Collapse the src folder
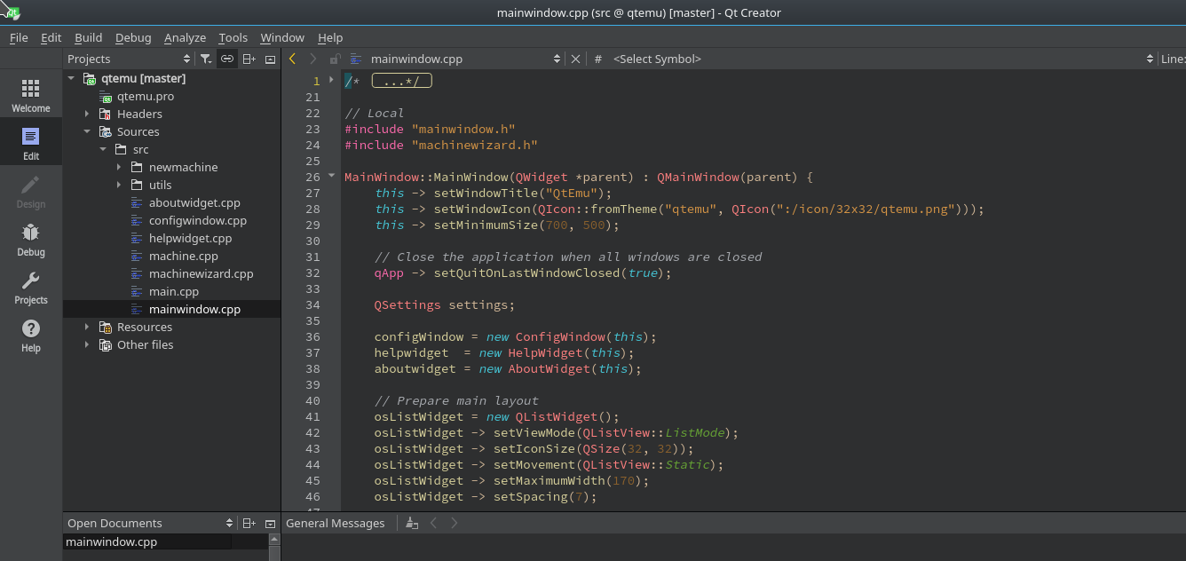Screen dimensions: 1186x561 [103, 149]
